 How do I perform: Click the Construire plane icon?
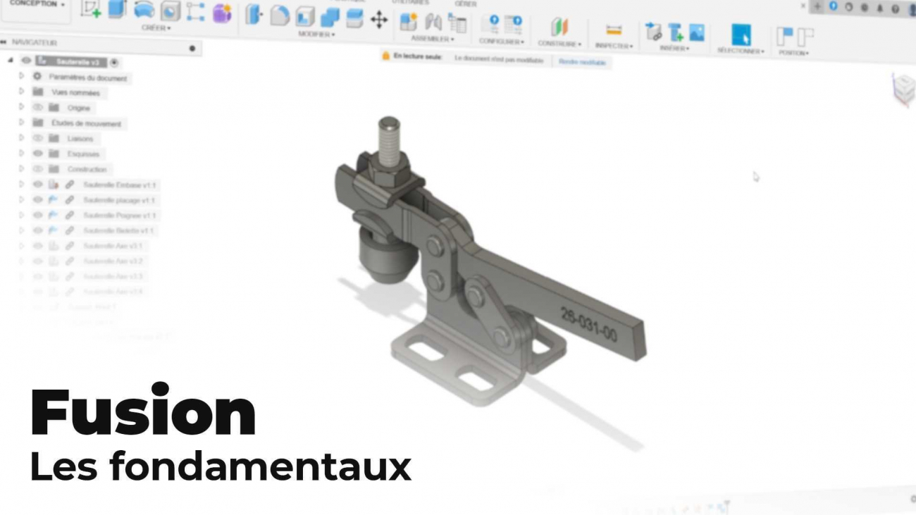tap(559, 27)
